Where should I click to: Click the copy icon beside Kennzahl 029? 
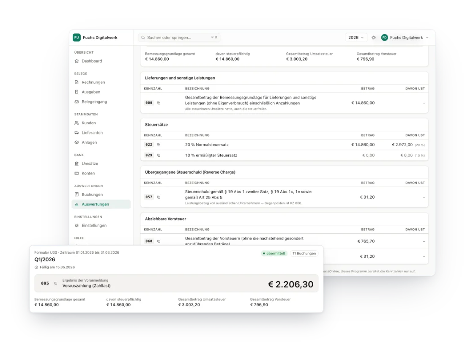pos(159,155)
